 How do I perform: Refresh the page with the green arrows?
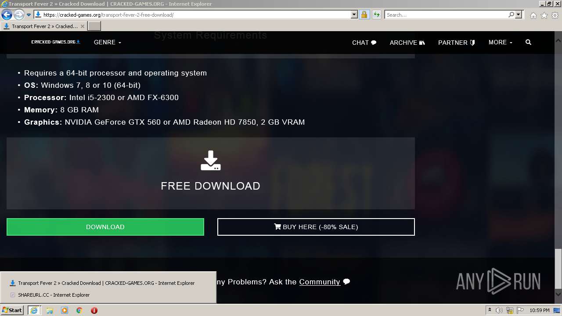pyautogui.click(x=377, y=15)
